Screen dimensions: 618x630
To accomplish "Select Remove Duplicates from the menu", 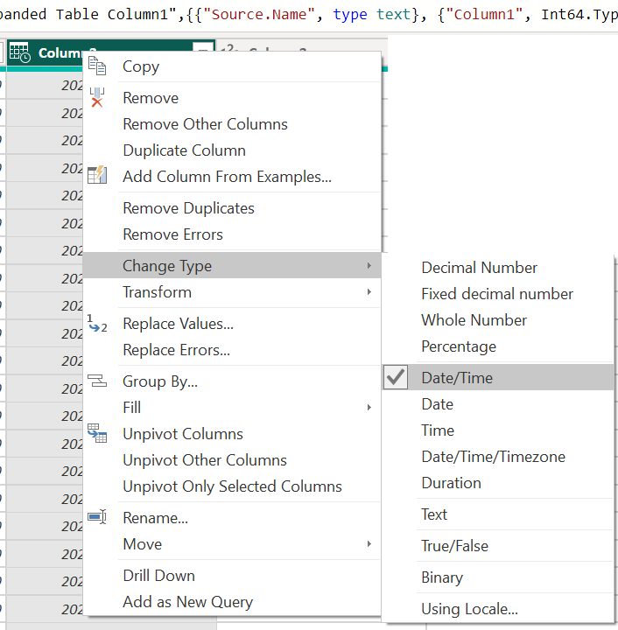I will pos(188,208).
